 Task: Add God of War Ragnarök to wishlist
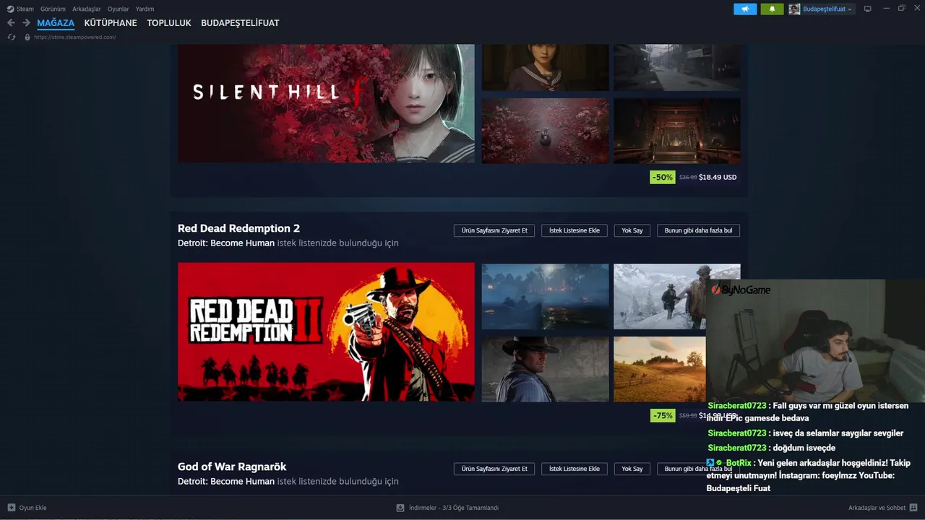(x=575, y=469)
